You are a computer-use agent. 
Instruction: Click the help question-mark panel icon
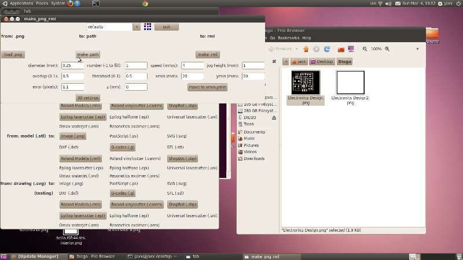click(x=77, y=3)
